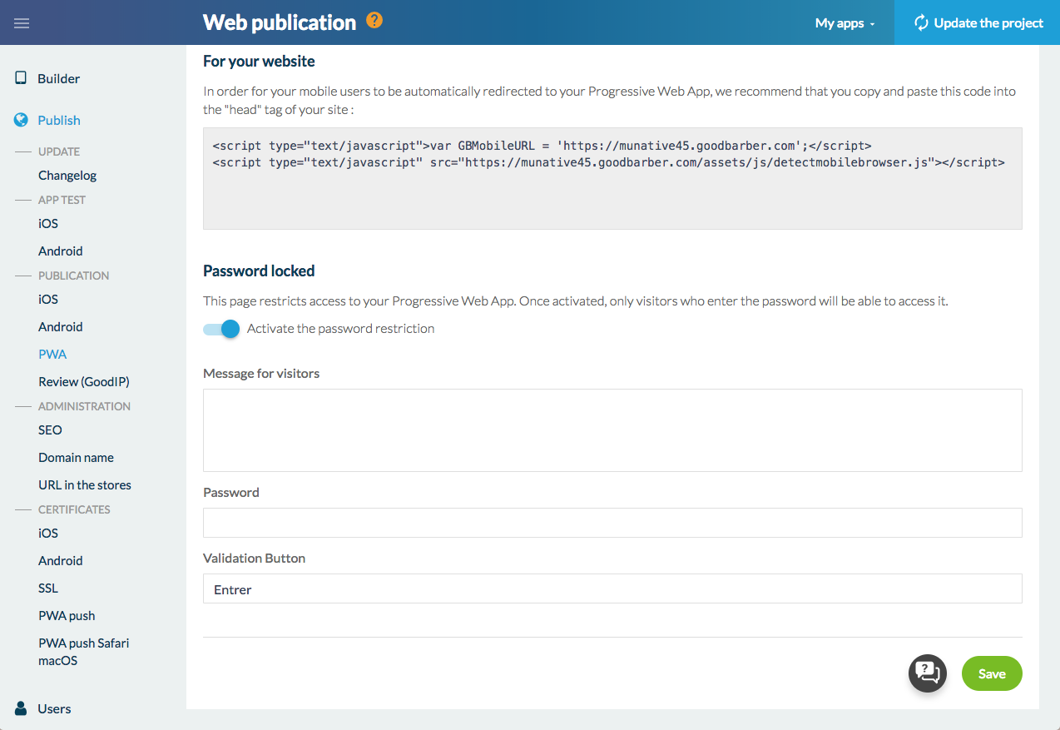Select Domain name in the sidebar
1060x730 pixels.
coord(76,457)
